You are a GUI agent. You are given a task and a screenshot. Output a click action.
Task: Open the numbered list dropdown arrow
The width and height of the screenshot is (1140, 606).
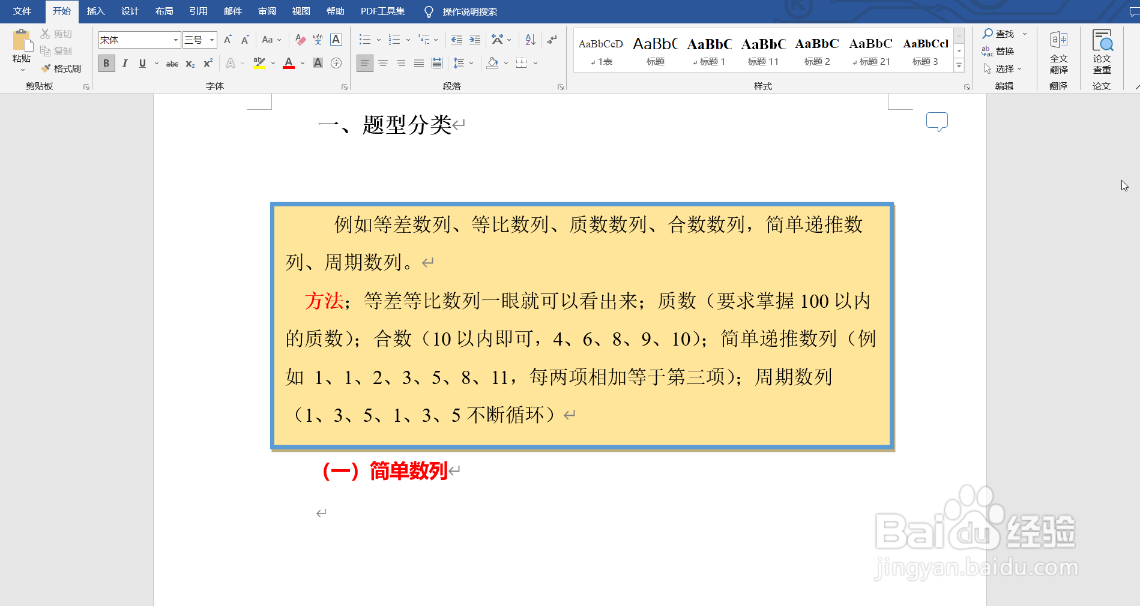click(x=408, y=40)
